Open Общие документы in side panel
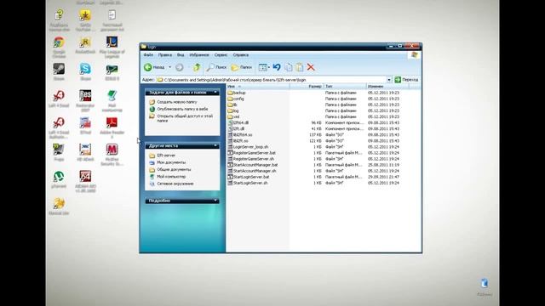 (x=174, y=169)
